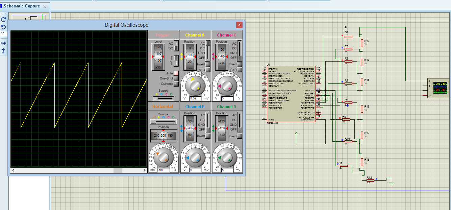Click the rotate clockwise icon

3,20
